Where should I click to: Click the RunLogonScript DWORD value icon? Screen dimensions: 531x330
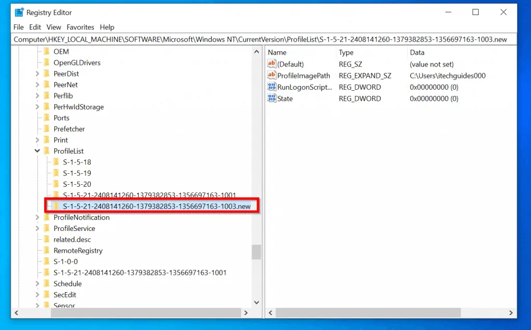(272, 87)
